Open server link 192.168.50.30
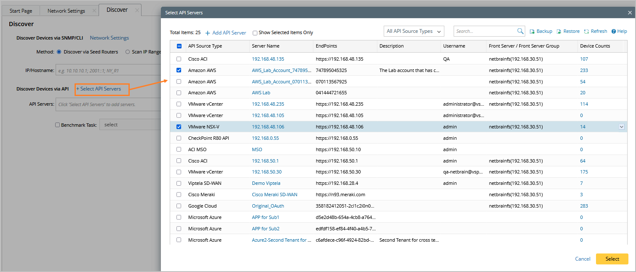636x272 pixels. 267,172
